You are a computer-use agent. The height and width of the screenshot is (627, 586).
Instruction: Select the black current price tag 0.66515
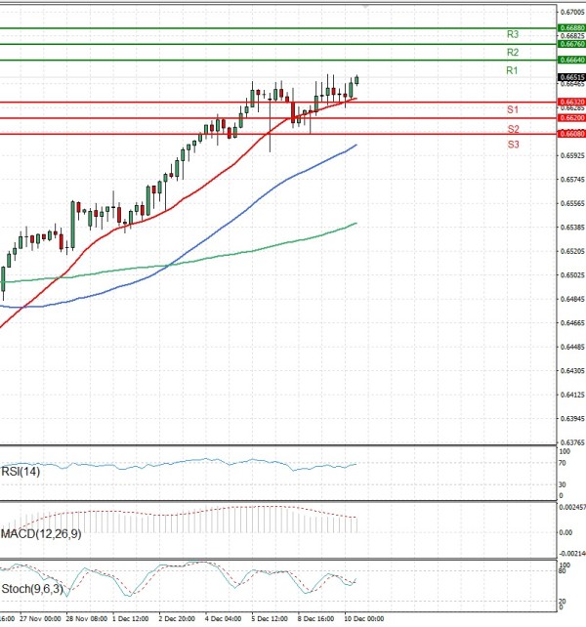pos(571,77)
